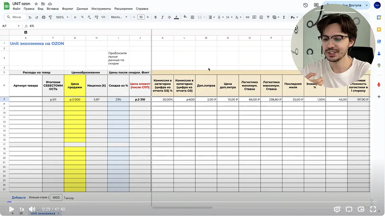The image size is (385, 216).
Task: Decrease the font size
Action: [x=134, y=17]
